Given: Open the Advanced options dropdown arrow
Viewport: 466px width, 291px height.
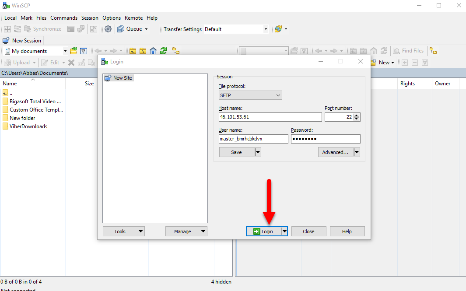Looking at the screenshot, I should pos(356,152).
